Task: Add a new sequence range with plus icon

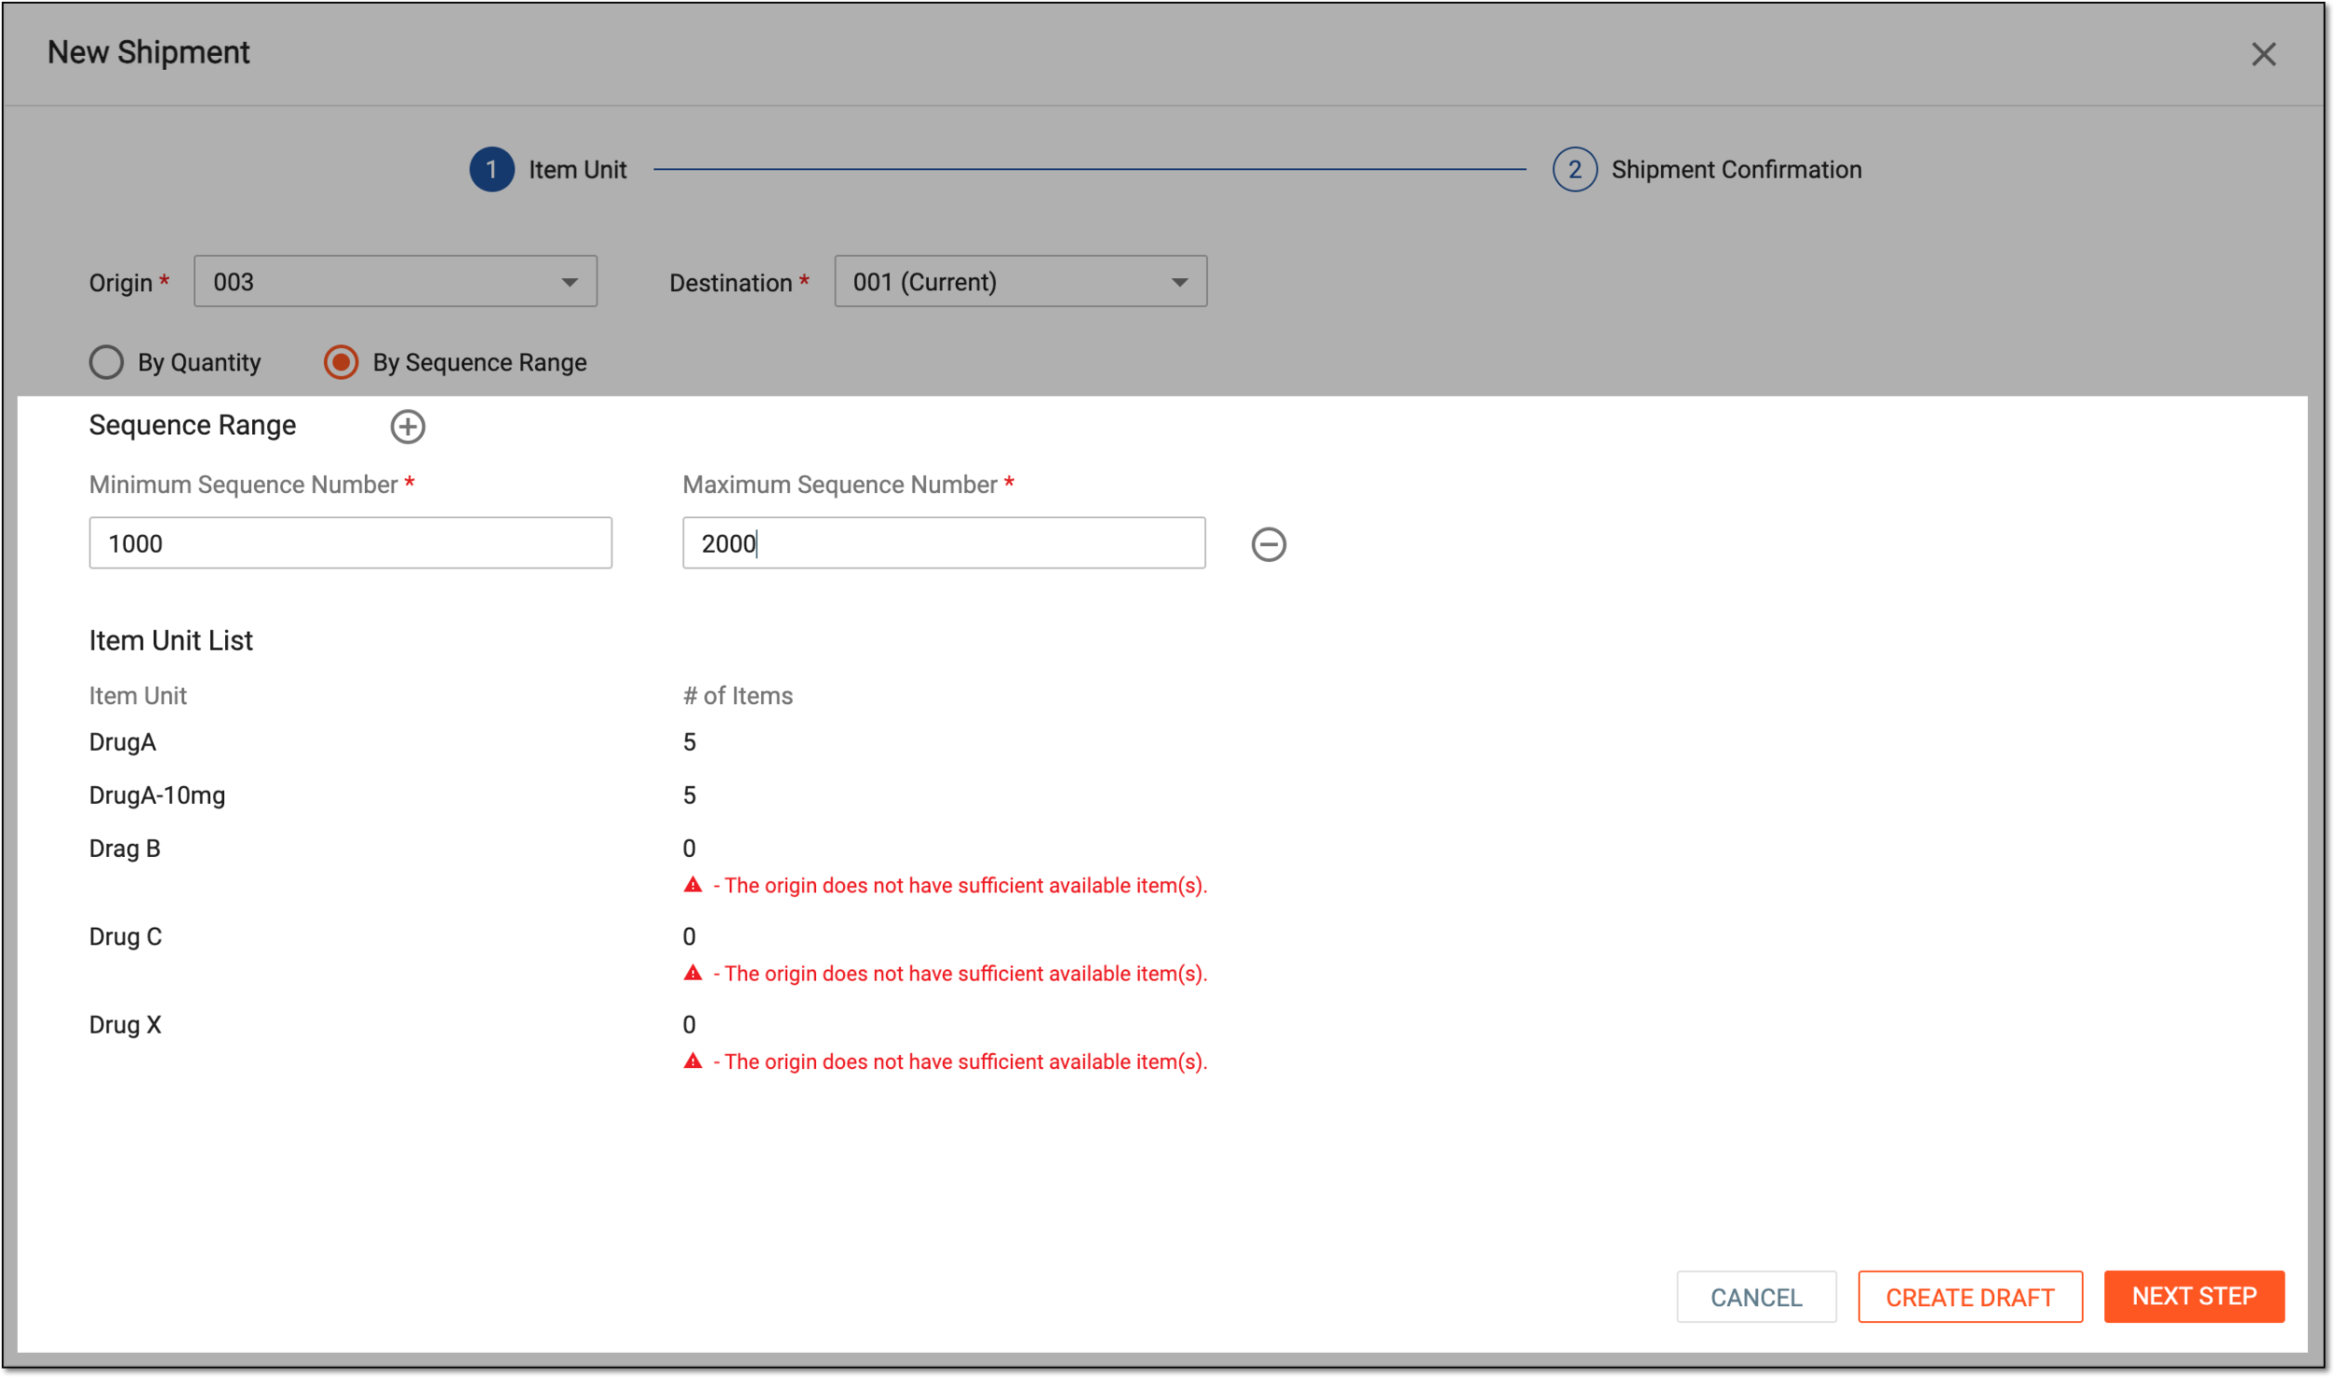Action: click(407, 427)
